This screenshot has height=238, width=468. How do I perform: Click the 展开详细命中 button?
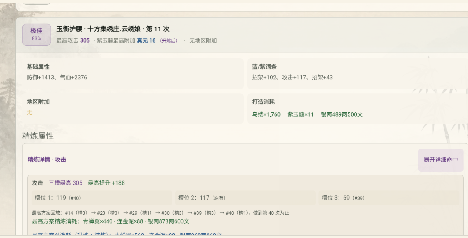441,160
